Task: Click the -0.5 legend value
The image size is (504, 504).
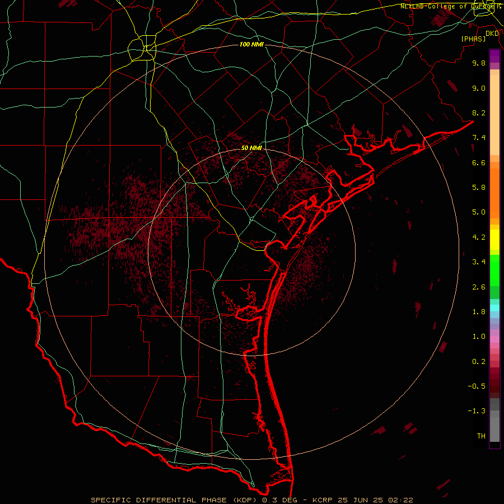Action: tap(477, 386)
